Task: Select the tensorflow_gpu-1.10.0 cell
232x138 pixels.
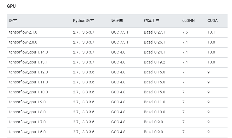Action: [x=28, y=92]
